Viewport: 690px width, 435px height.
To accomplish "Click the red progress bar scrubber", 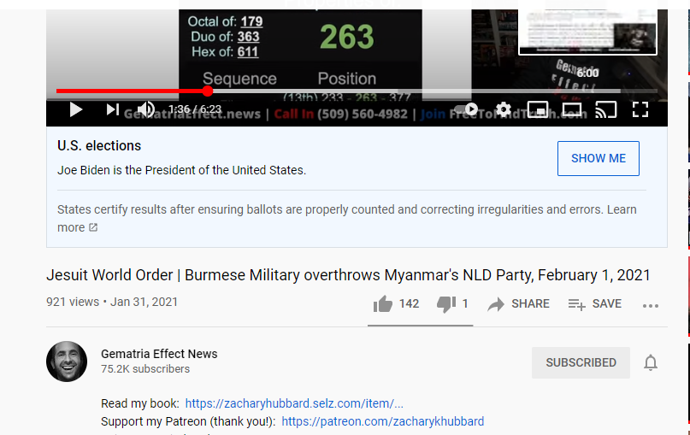I will (208, 91).
